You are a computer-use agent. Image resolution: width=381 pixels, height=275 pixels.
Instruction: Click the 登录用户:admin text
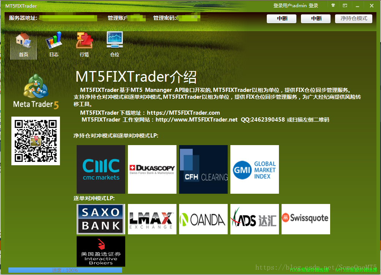[290, 6]
